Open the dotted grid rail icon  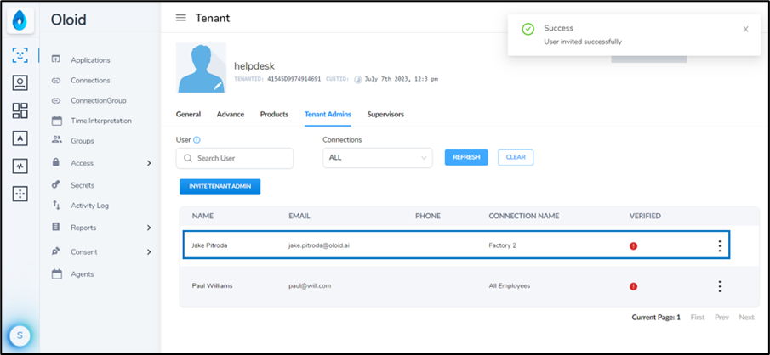pyautogui.click(x=20, y=194)
